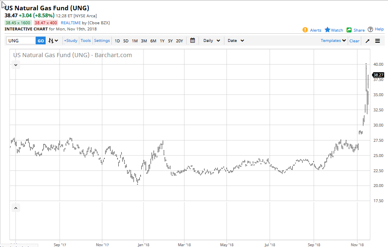Select the 1D time range
The image size is (388, 247).
tap(117, 41)
